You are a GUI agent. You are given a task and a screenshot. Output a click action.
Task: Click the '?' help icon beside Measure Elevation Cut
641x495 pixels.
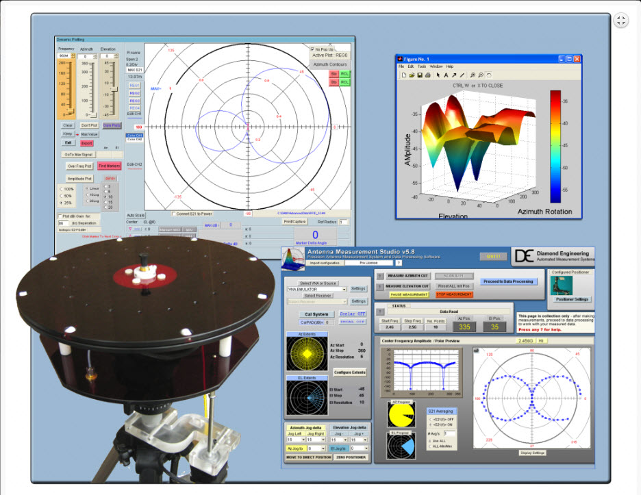[x=380, y=287]
